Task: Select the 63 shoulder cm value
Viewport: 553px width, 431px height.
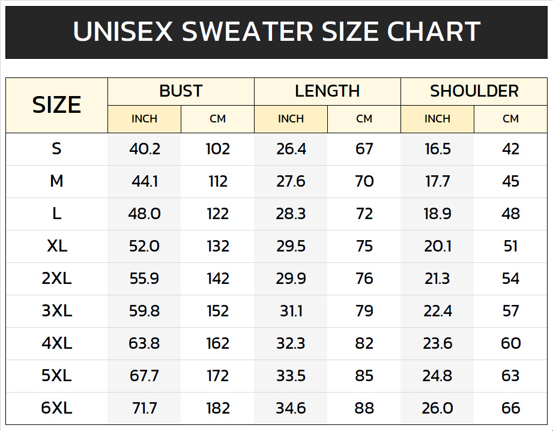Action: tap(510, 376)
